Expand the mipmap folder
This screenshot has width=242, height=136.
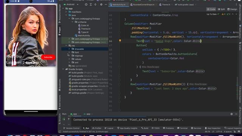(69, 56)
